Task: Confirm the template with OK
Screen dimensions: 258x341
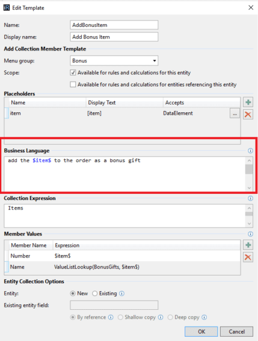Action: tap(201, 331)
